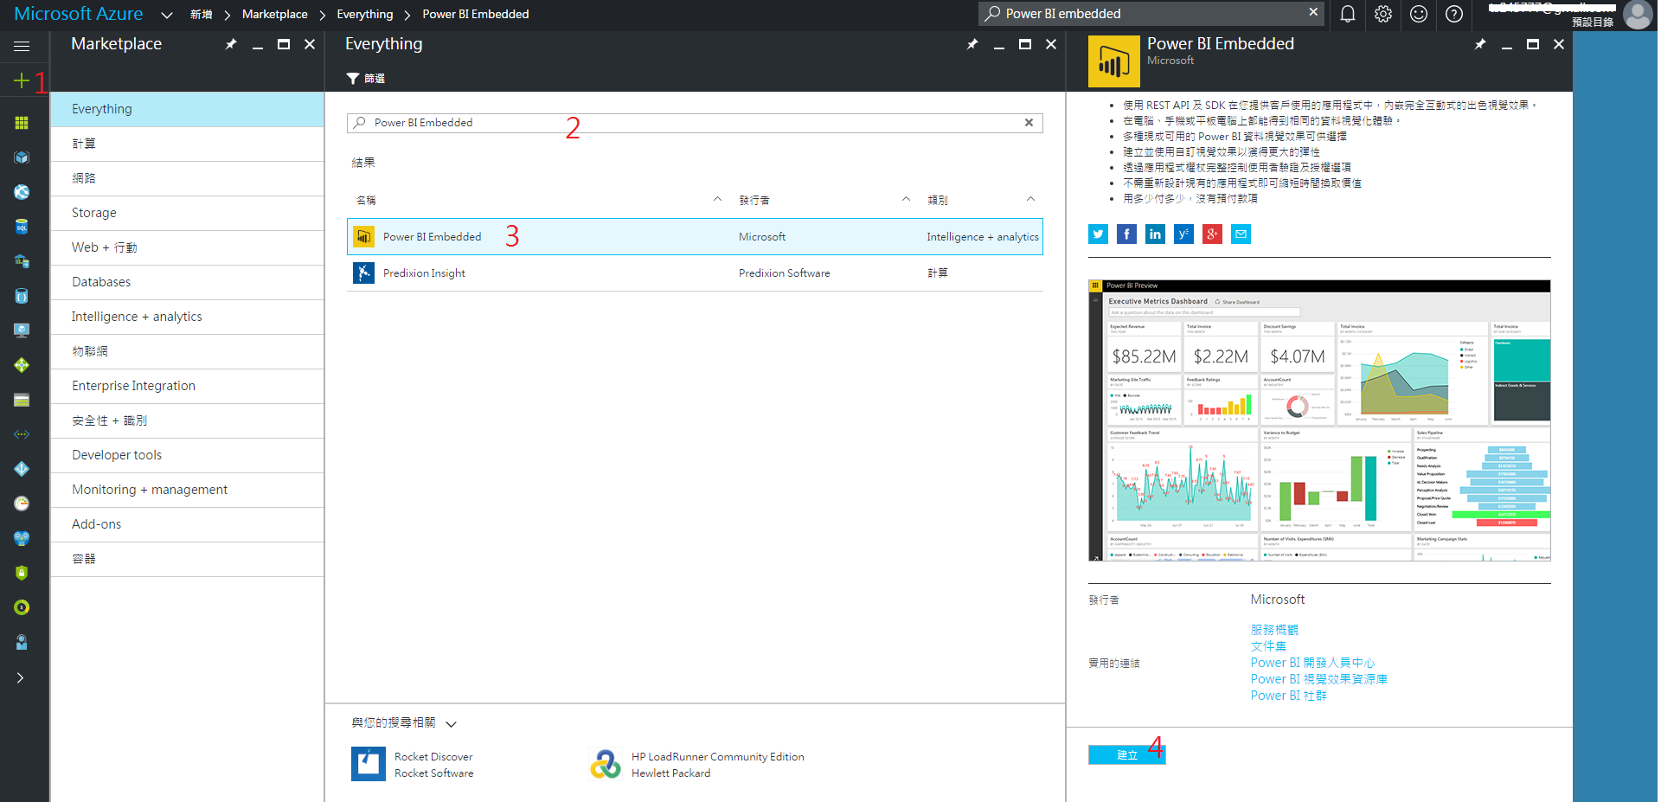Click the feedback smiley face icon
1661x802 pixels.
tap(1418, 14)
